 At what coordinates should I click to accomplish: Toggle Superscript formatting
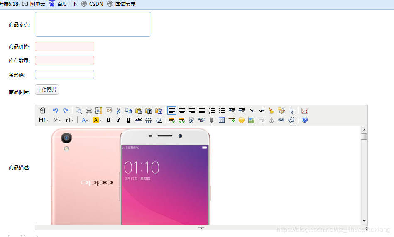(262, 110)
